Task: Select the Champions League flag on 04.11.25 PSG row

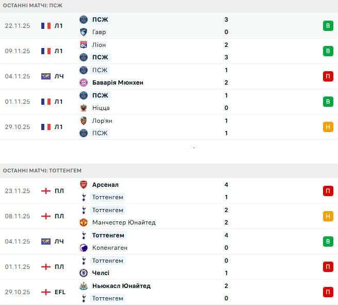Action: point(46,76)
